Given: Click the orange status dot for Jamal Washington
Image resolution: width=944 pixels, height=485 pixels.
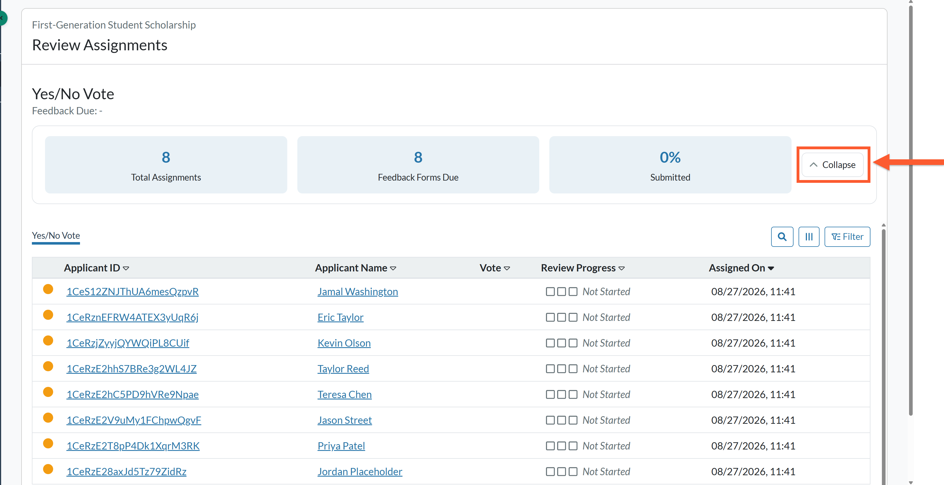Looking at the screenshot, I should point(48,289).
